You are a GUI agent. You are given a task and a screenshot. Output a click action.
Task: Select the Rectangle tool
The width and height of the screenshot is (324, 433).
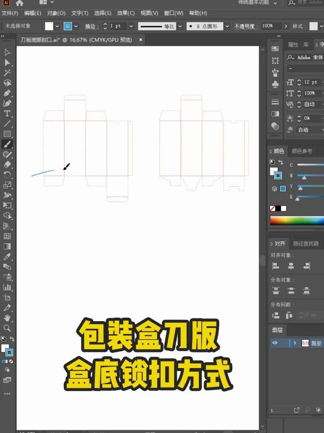7,134
